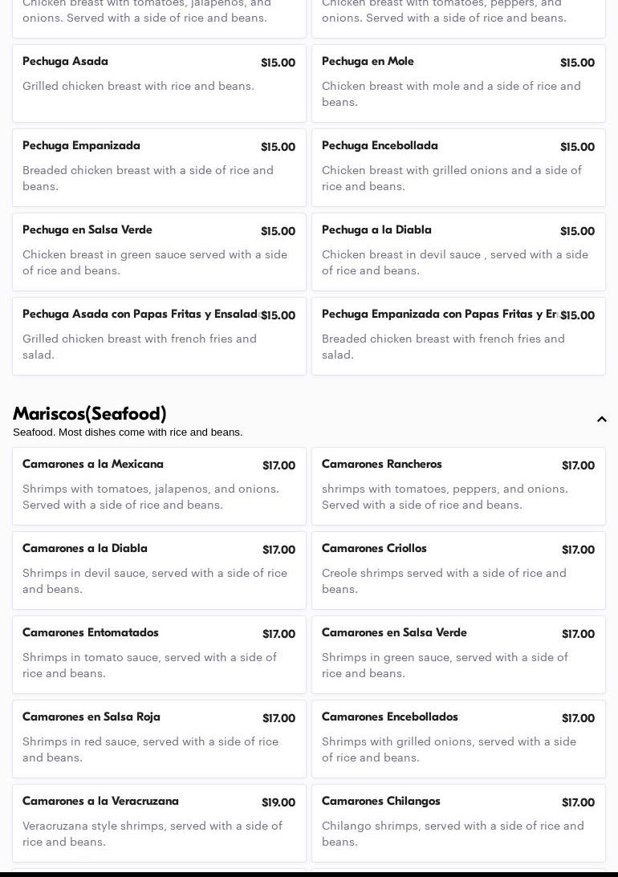618x877 pixels.
Task: Open the Camarones Criollos card
Action: pyautogui.click(x=458, y=570)
